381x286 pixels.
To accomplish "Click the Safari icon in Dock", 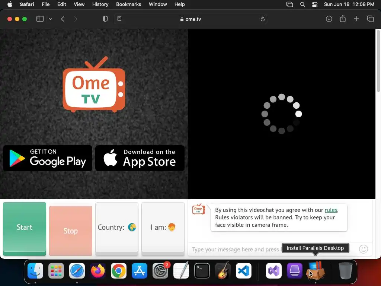I will [77, 271].
